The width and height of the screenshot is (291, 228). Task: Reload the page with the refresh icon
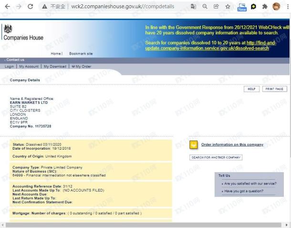(x=30, y=7)
